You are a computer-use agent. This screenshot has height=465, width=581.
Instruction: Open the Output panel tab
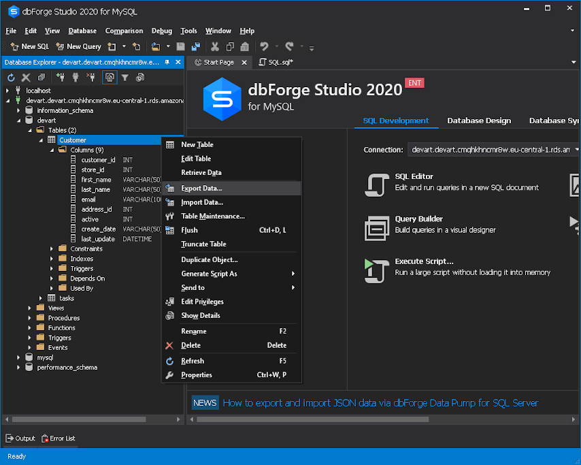(x=20, y=438)
